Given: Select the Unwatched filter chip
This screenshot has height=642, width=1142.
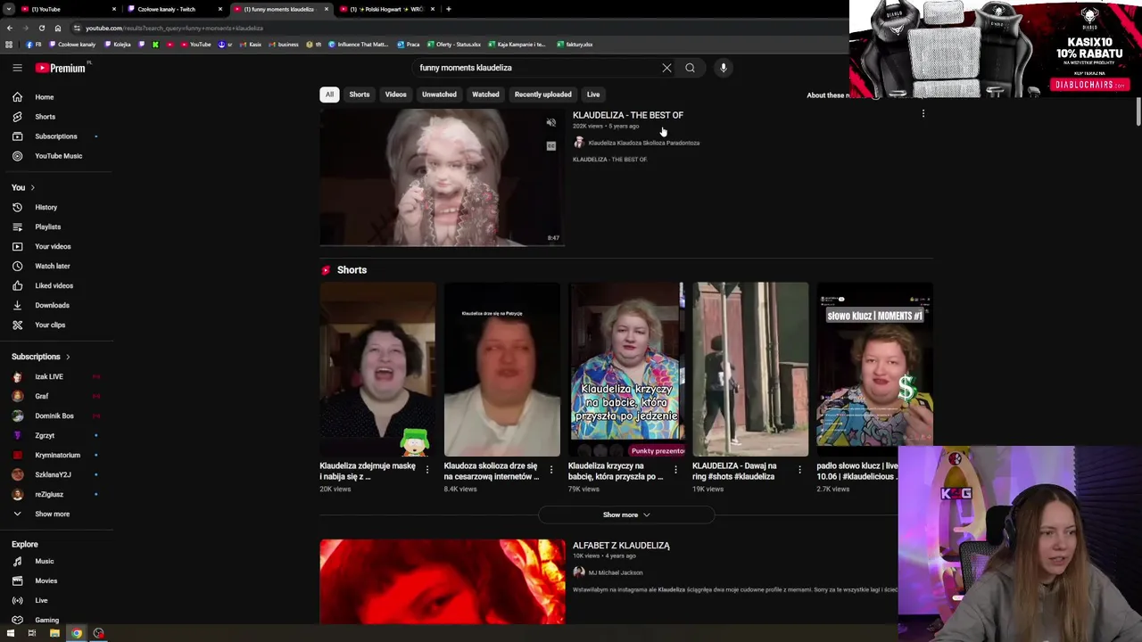Looking at the screenshot, I should (439, 95).
